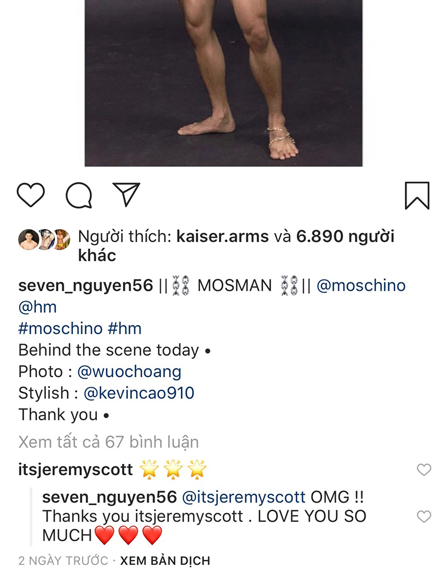Show the 6.890 other likers
The width and height of the screenshot is (448, 580).
345,236
